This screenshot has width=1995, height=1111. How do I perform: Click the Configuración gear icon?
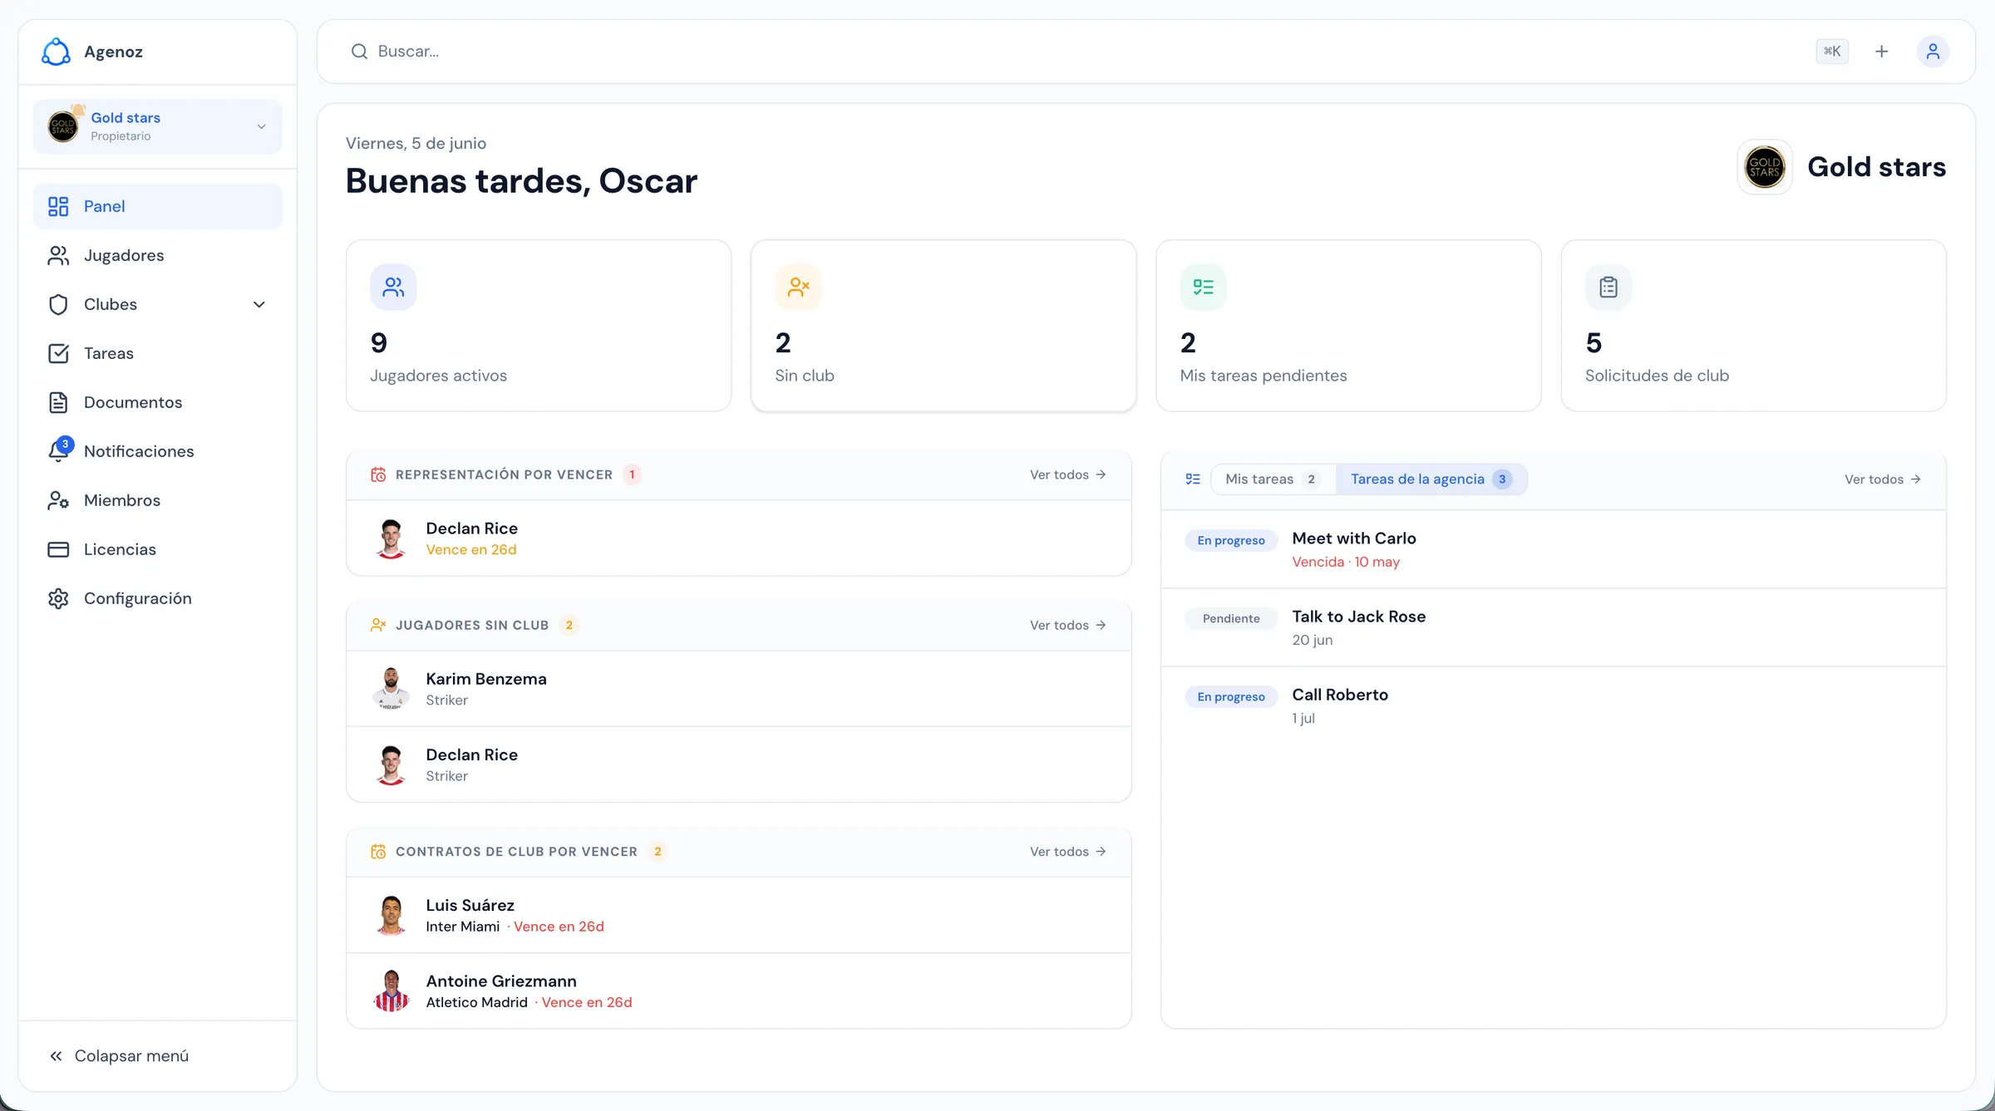58,598
